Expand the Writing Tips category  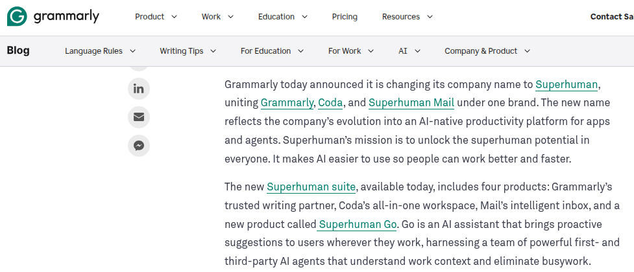pyautogui.click(x=188, y=51)
